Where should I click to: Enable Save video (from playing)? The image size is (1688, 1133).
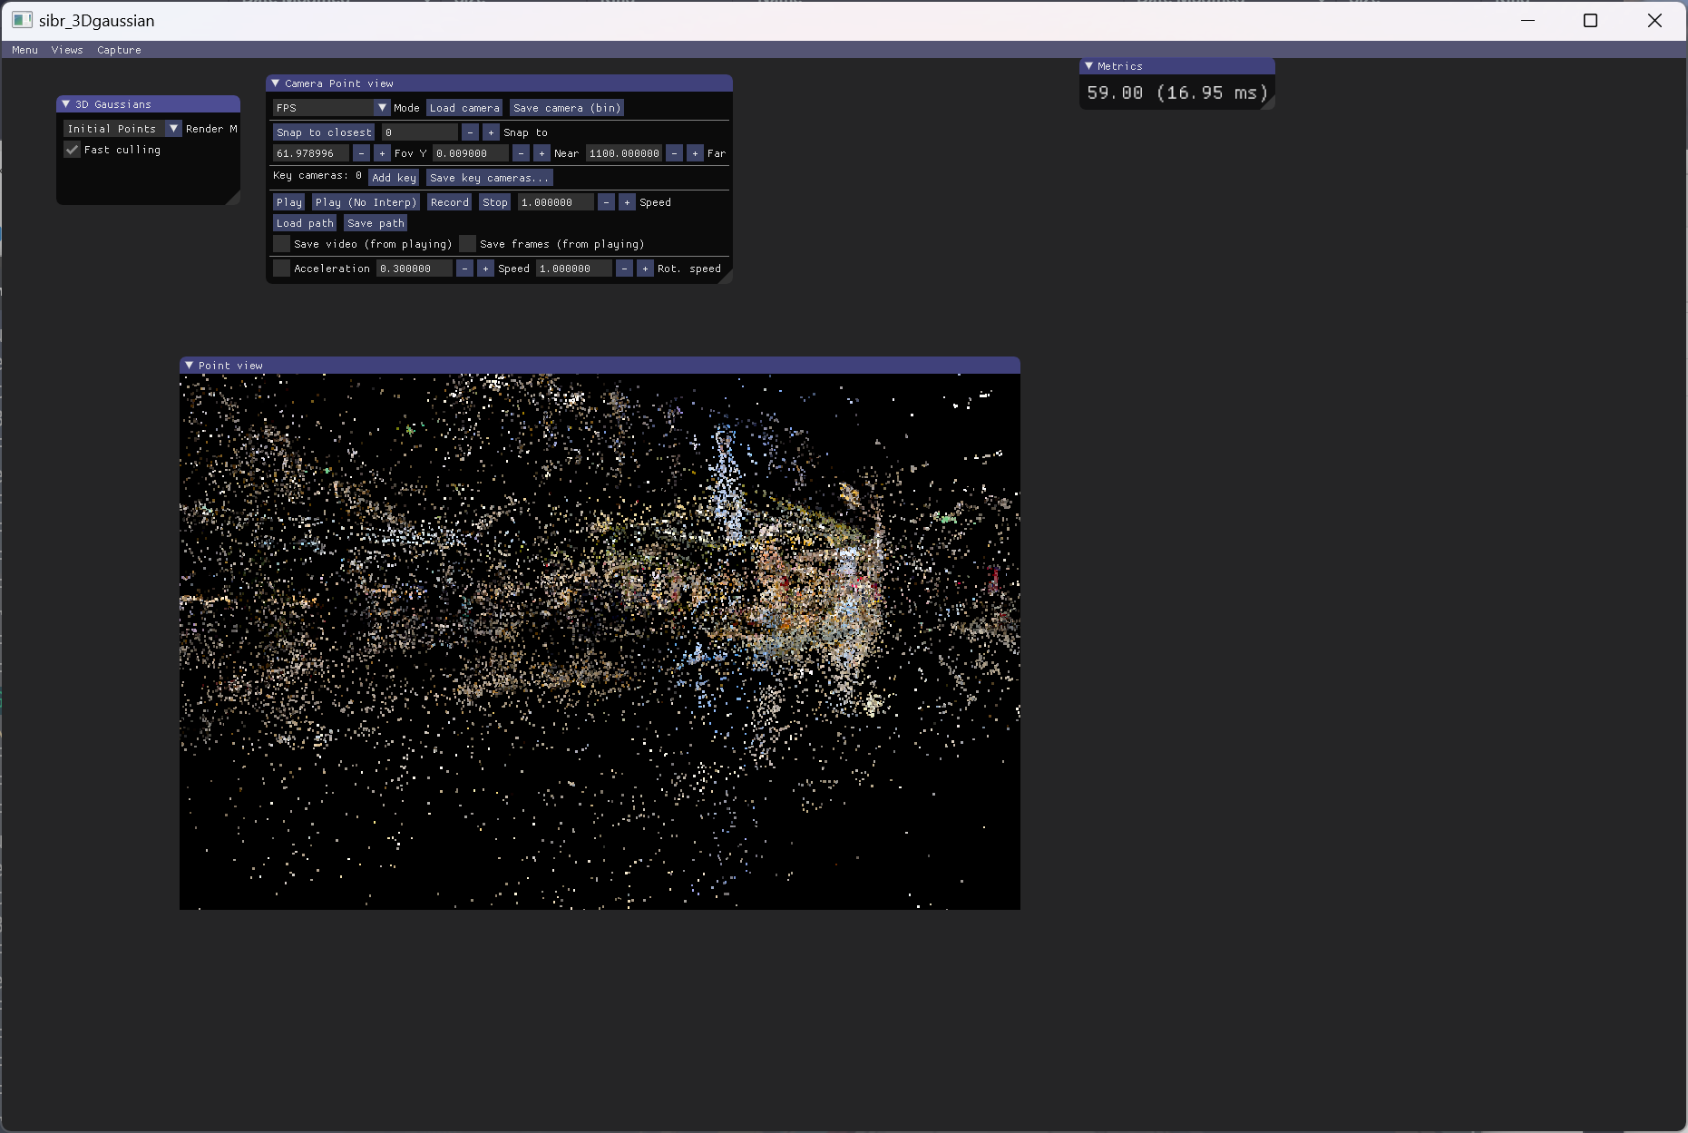pyautogui.click(x=281, y=243)
